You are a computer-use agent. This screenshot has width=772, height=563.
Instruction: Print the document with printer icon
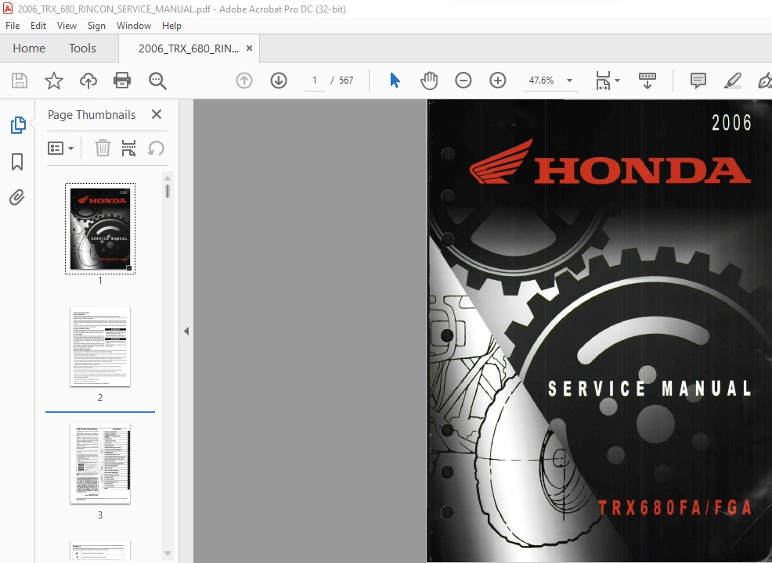click(x=122, y=80)
